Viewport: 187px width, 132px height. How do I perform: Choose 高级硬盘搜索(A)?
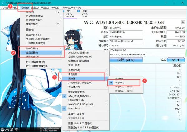pyautogui.click(x=86, y=92)
